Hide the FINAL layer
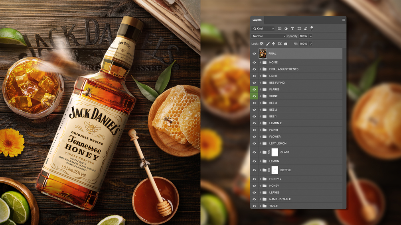 [254, 54]
